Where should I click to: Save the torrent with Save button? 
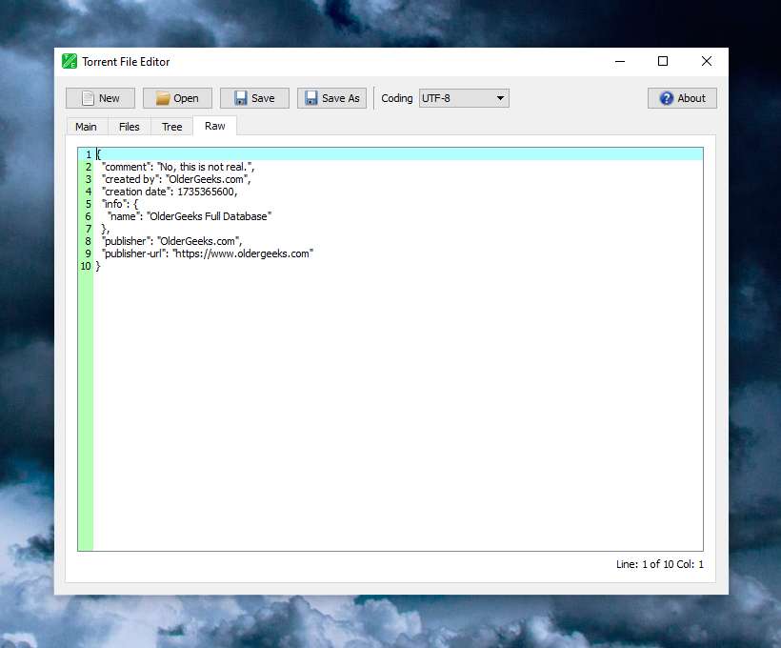click(x=254, y=98)
